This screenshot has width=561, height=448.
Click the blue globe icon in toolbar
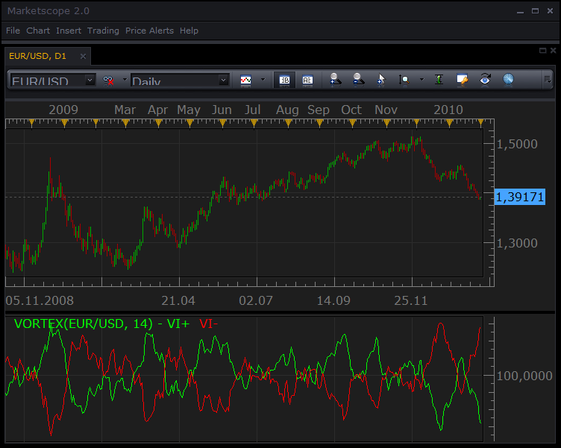(x=508, y=79)
